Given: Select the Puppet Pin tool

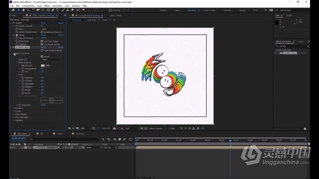Looking at the screenshot, I should 83,10.
